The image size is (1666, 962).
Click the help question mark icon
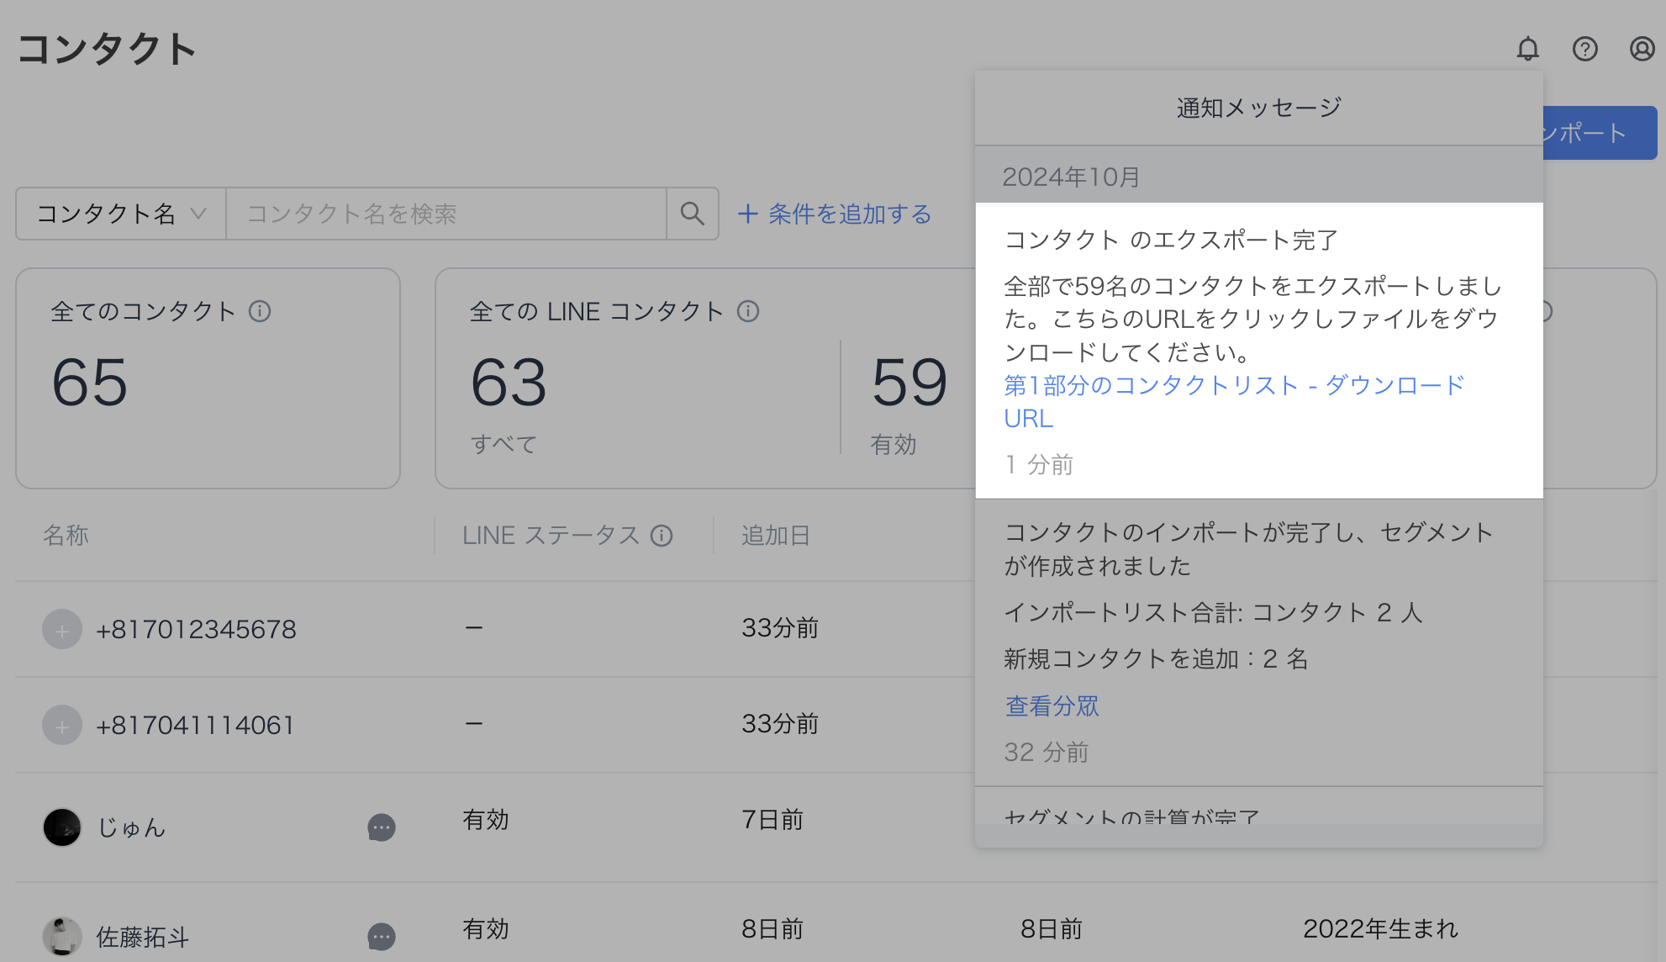coord(1584,49)
